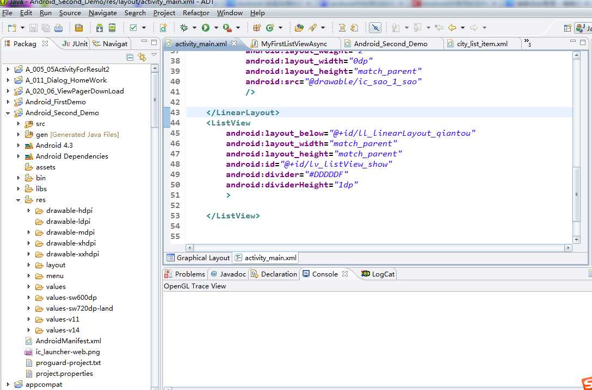Screen dimensions: 592x390
Task: Expand the src folder
Action: pyautogui.click(x=18, y=124)
